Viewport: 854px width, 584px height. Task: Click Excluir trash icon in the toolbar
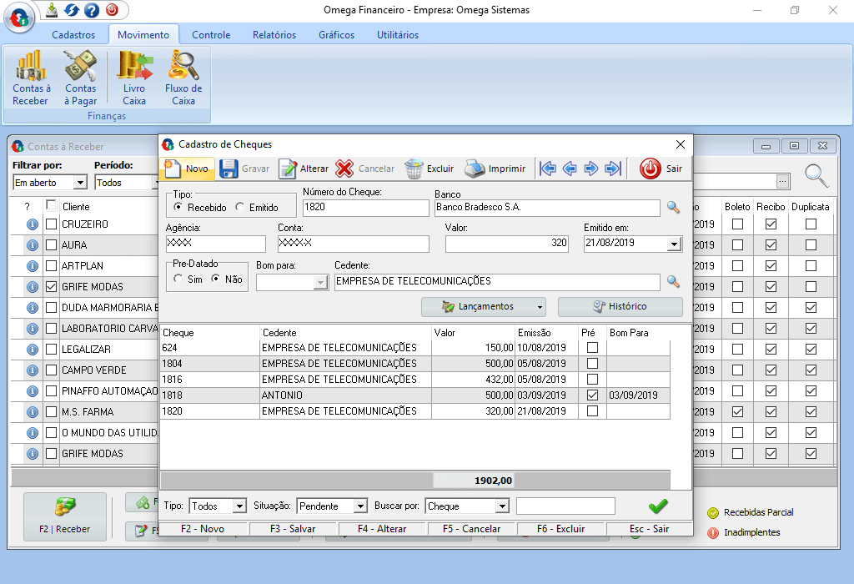tap(430, 169)
